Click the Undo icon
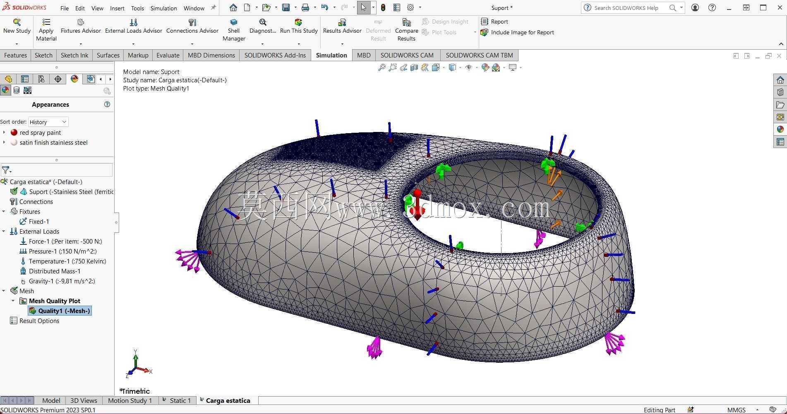 click(x=325, y=7)
